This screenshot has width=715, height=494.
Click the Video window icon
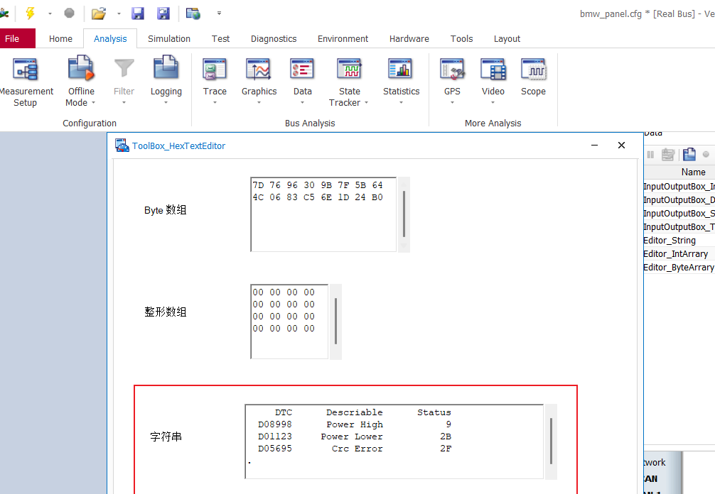coord(493,71)
